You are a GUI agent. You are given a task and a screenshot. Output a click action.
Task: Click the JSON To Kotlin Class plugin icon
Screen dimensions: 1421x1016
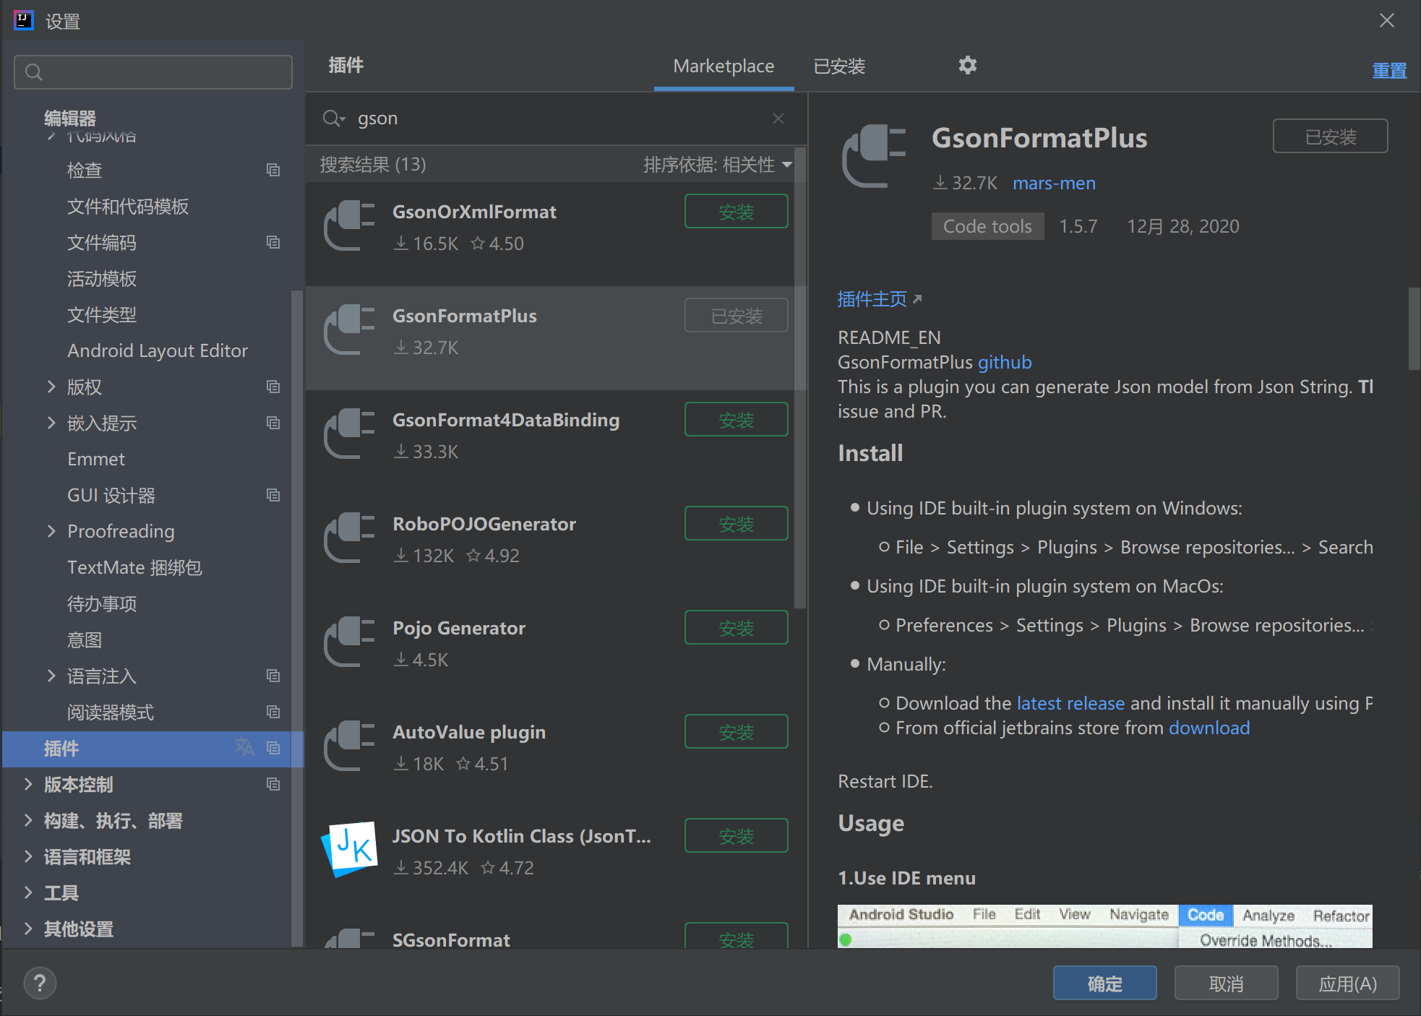tap(350, 849)
